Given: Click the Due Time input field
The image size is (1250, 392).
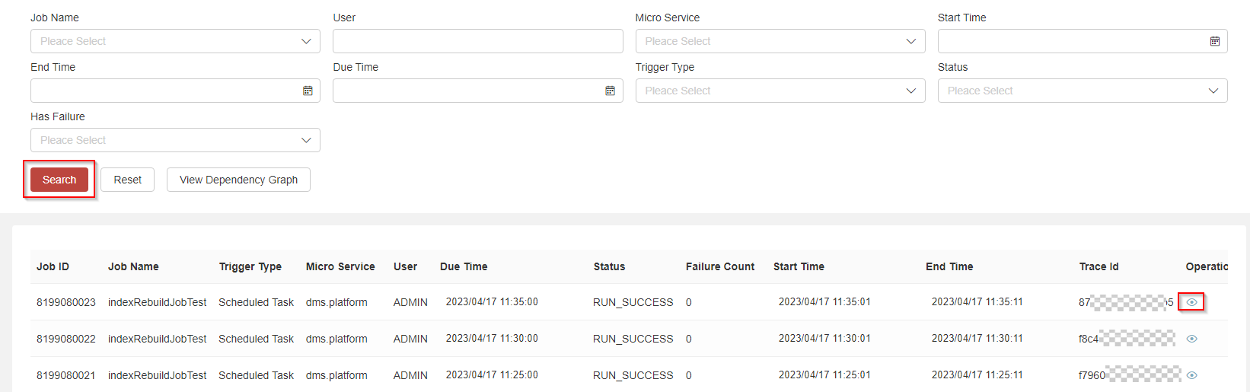Looking at the screenshot, I should (466, 91).
